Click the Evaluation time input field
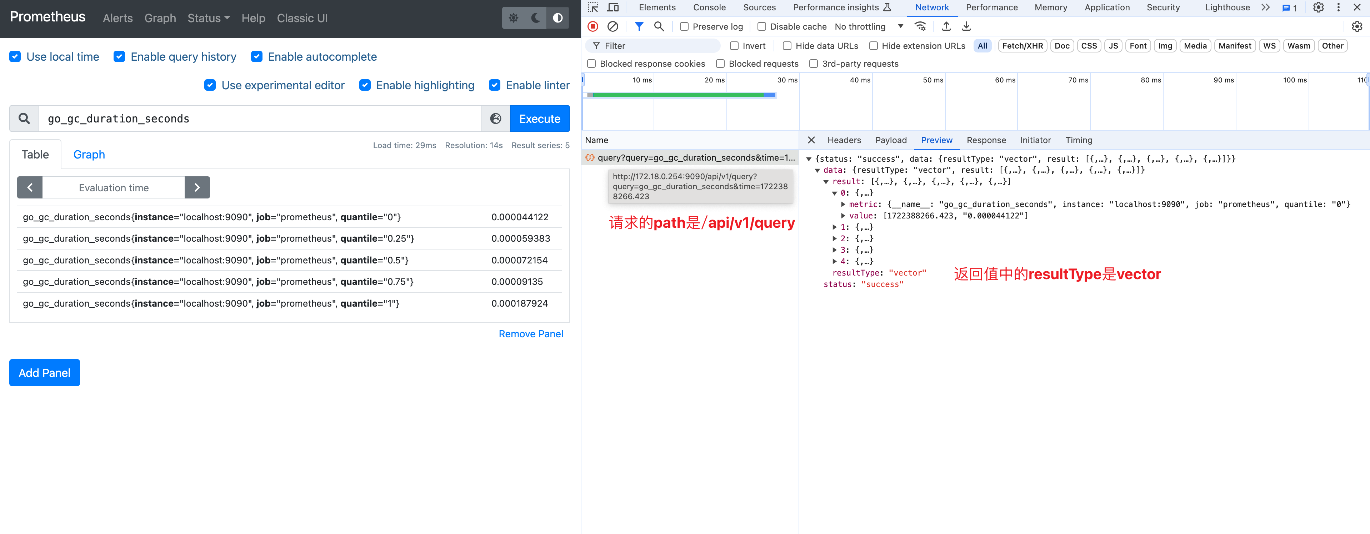Image resolution: width=1370 pixels, height=534 pixels. click(x=113, y=187)
